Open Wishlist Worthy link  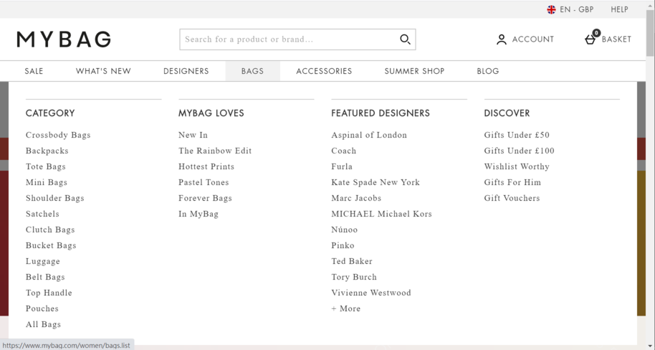pos(517,167)
